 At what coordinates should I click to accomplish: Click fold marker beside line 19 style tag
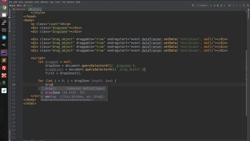(23, 13)
